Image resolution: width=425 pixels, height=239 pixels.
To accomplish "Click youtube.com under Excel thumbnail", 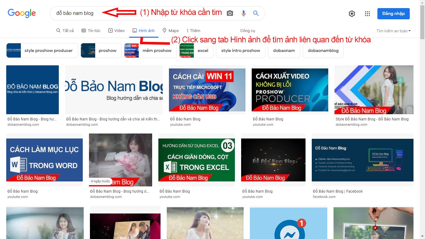I will point(170,197).
